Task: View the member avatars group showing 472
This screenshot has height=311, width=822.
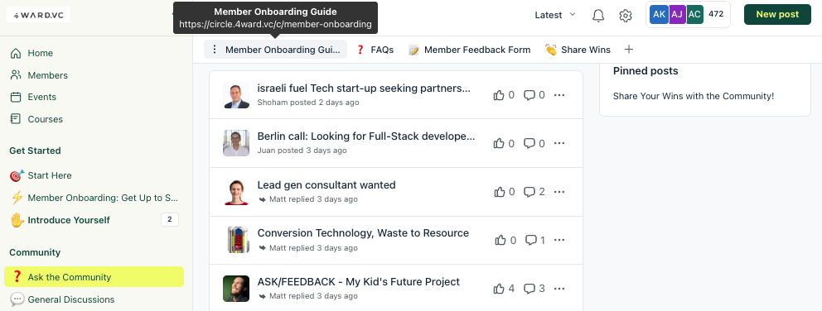Action: [688, 15]
